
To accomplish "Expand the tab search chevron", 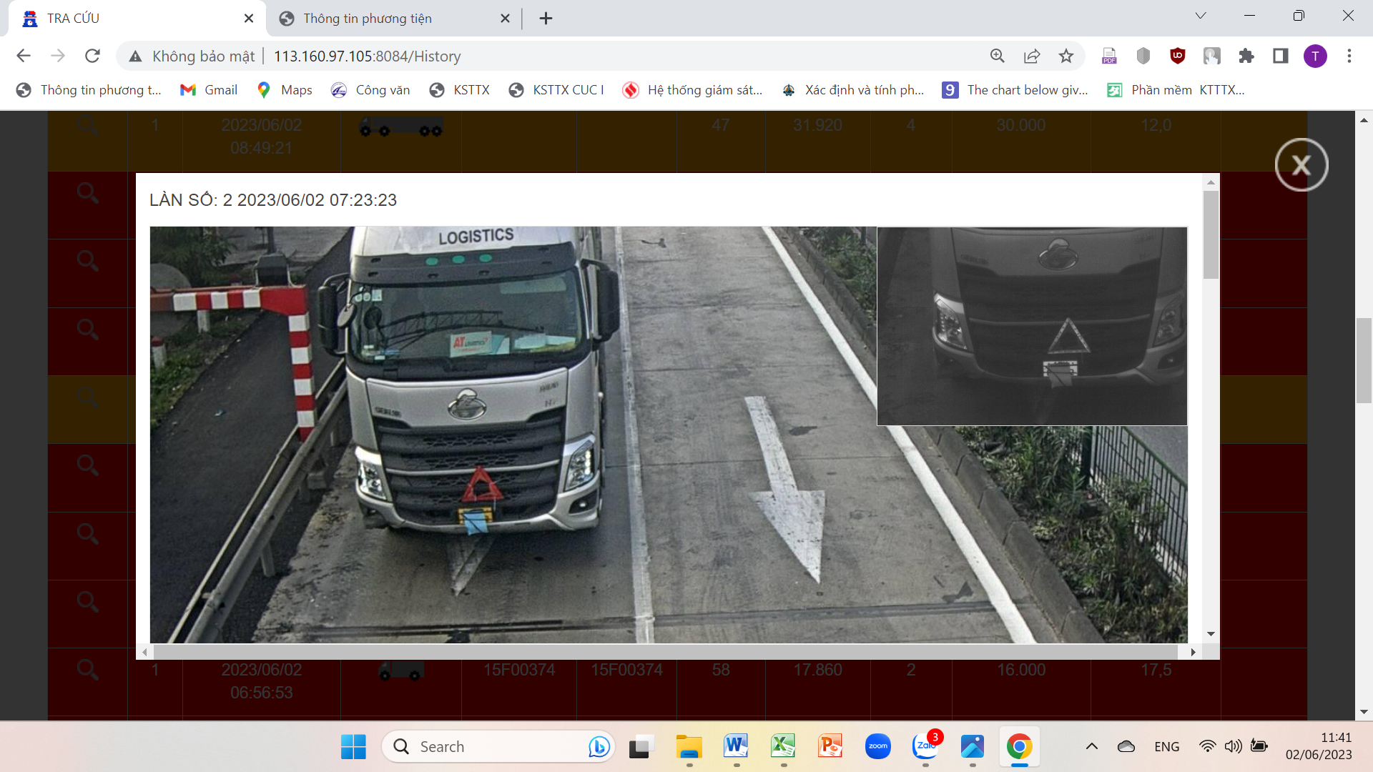I will (1201, 16).
